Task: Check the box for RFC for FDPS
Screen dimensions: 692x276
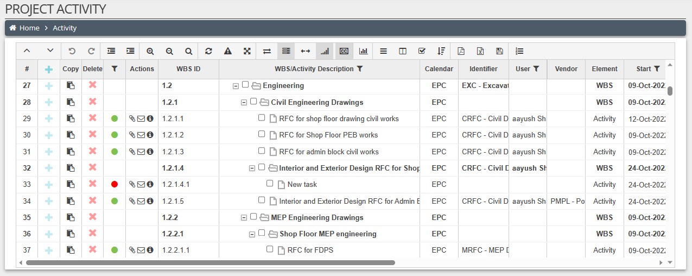Action: point(270,249)
